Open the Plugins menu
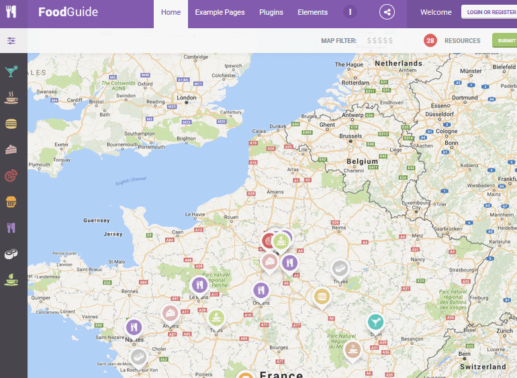The image size is (517, 378). (271, 12)
